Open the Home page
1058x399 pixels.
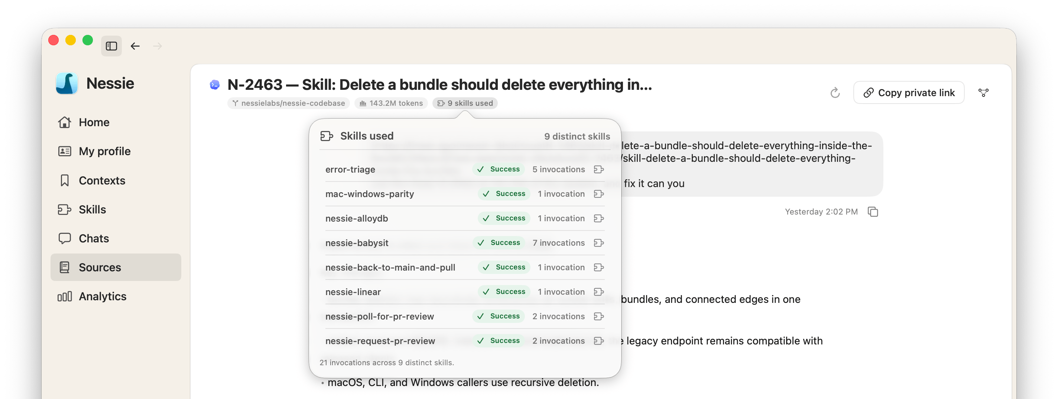(x=116, y=122)
